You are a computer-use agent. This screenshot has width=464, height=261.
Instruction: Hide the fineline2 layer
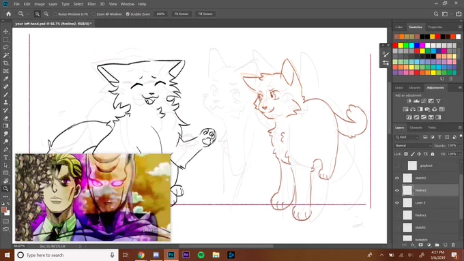(397, 190)
